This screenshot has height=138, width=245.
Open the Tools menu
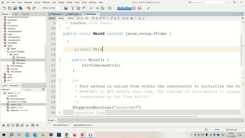tap(84, 2)
